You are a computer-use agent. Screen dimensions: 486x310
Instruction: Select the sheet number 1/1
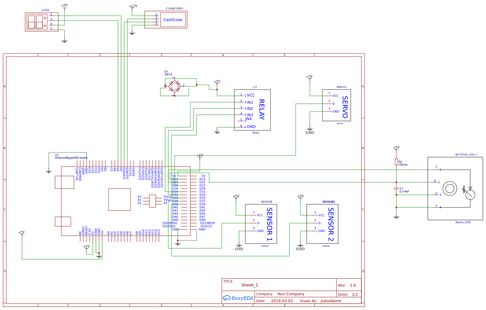tap(355, 295)
